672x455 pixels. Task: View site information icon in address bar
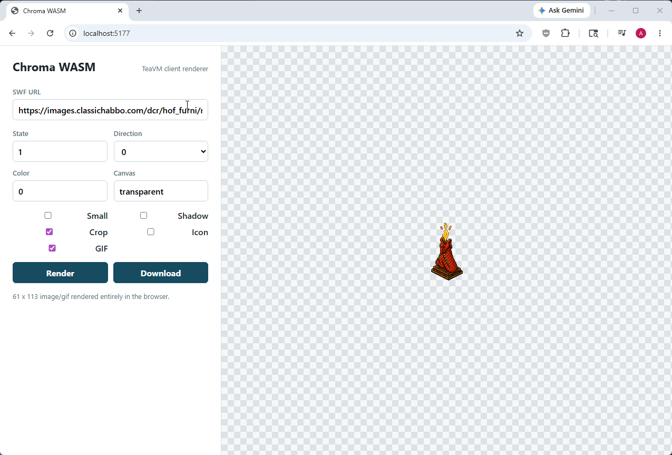pos(73,33)
